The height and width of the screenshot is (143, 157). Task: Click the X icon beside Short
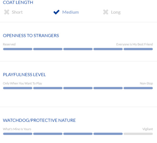click(x=7, y=12)
